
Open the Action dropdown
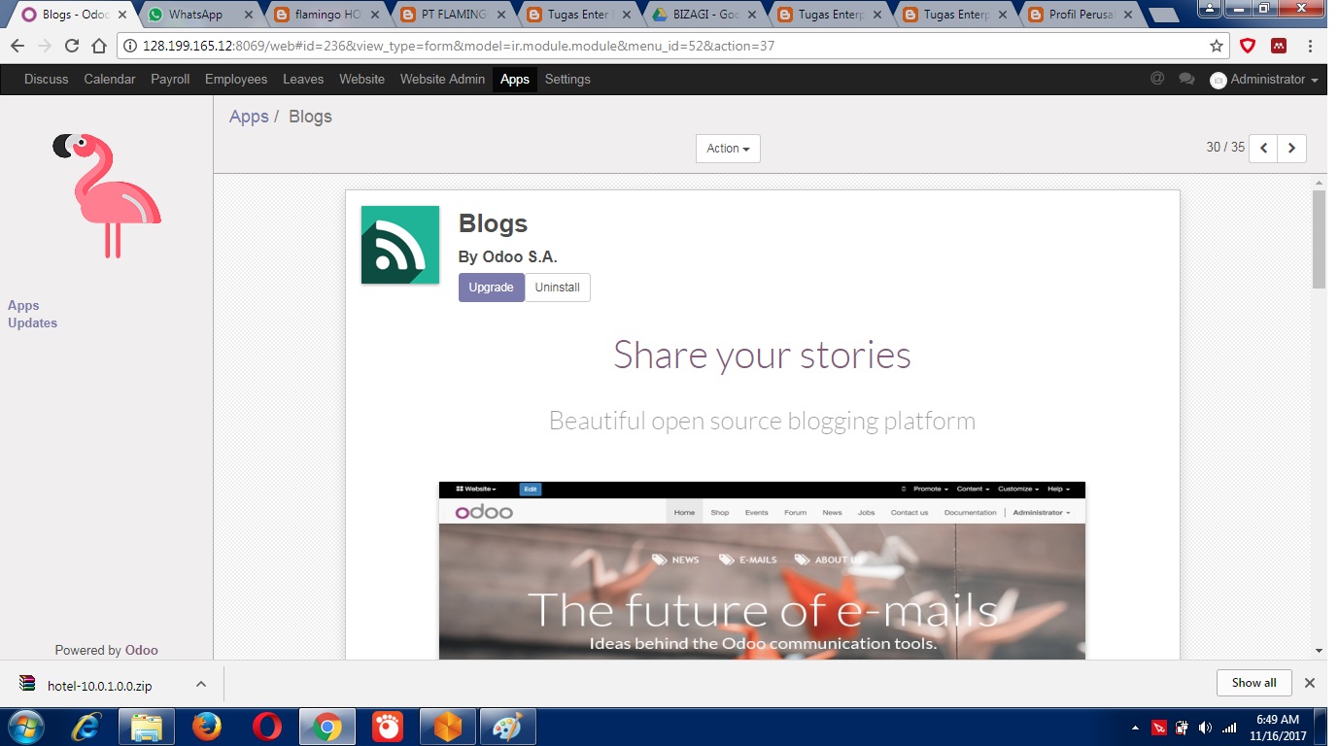pyautogui.click(x=728, y=149)
